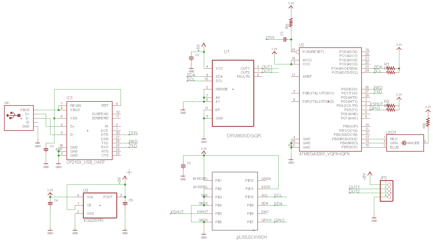Select the C4 capacitor symbol
The width and height of the screenshot is (433, 242).
pyautogui.click(x=46, y=150)
